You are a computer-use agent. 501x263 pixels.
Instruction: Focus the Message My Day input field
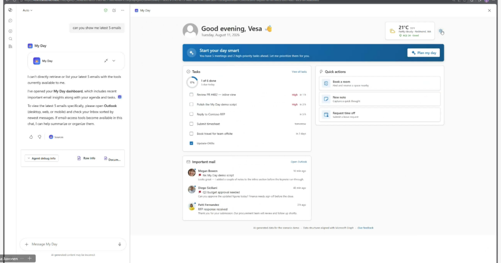pyautogui.click(x=73, y=244)
